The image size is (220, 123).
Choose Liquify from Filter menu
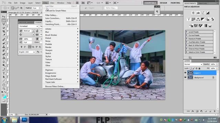click(61, 21)
